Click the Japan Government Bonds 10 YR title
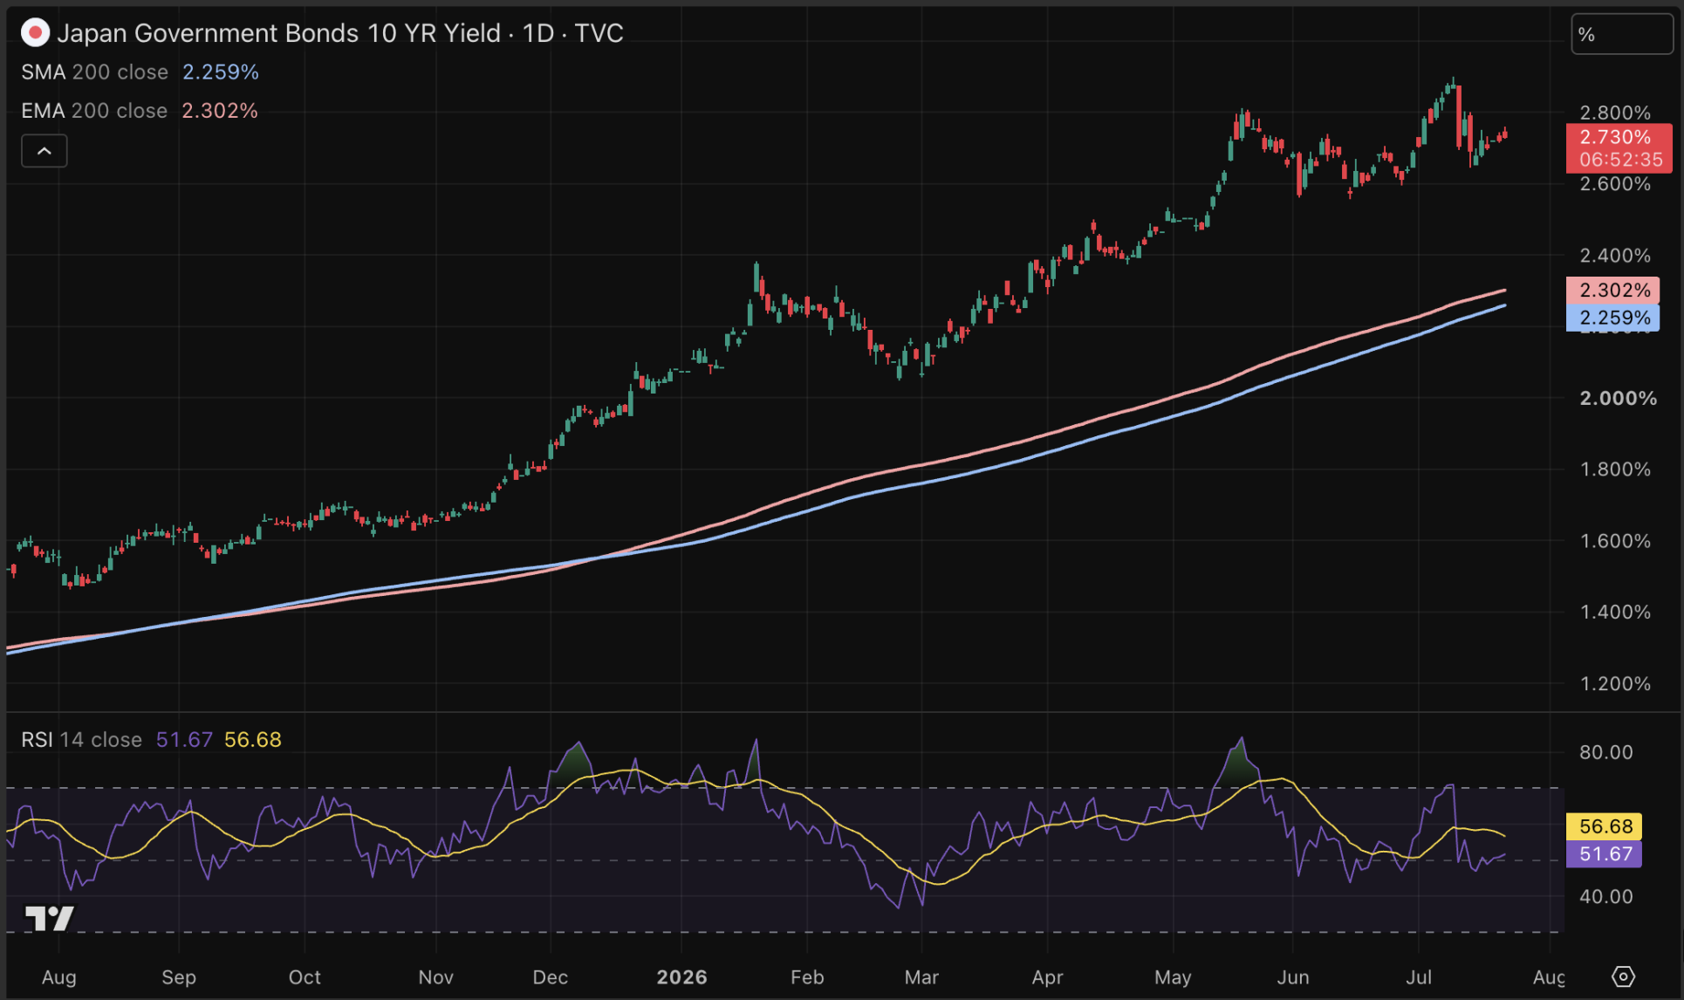This screenshot has height=1000, width=1684. tap(279, 33)
